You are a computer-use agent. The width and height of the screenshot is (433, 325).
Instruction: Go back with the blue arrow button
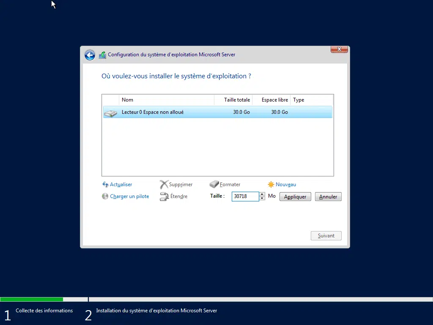pos(90,55)
